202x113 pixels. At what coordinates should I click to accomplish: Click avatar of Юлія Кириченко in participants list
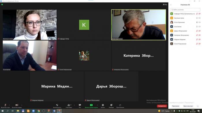coord(172,22)
